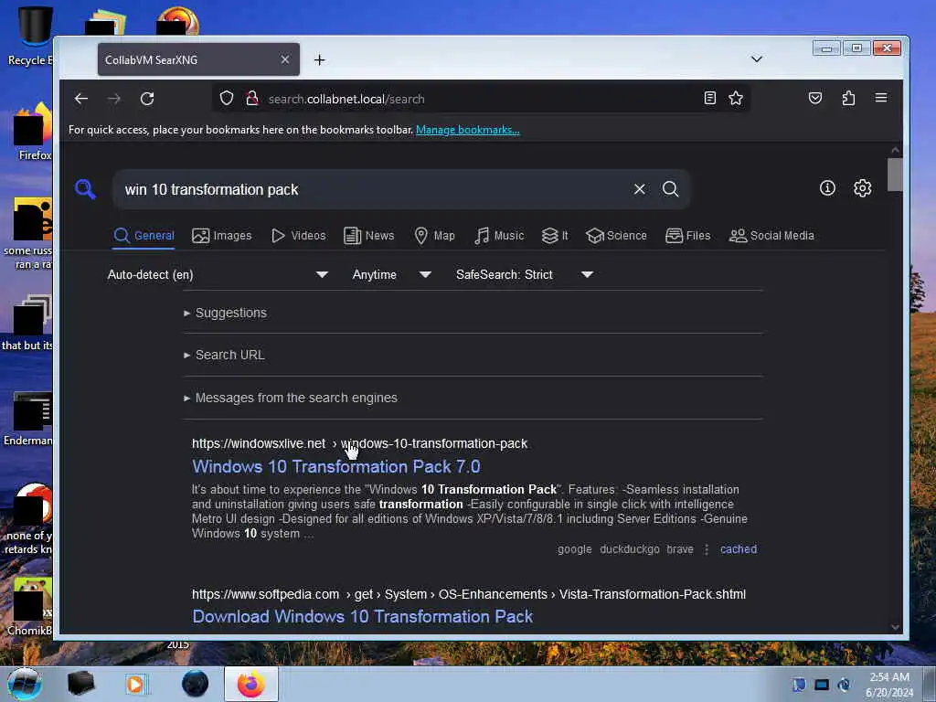Switch to the It category

point(555,235)
